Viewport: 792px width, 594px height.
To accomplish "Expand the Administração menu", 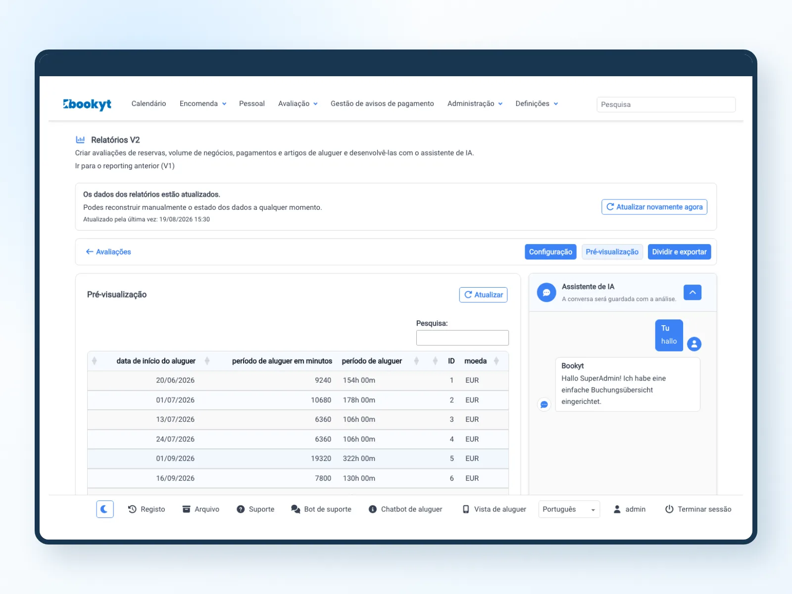I will pos(475,103).
